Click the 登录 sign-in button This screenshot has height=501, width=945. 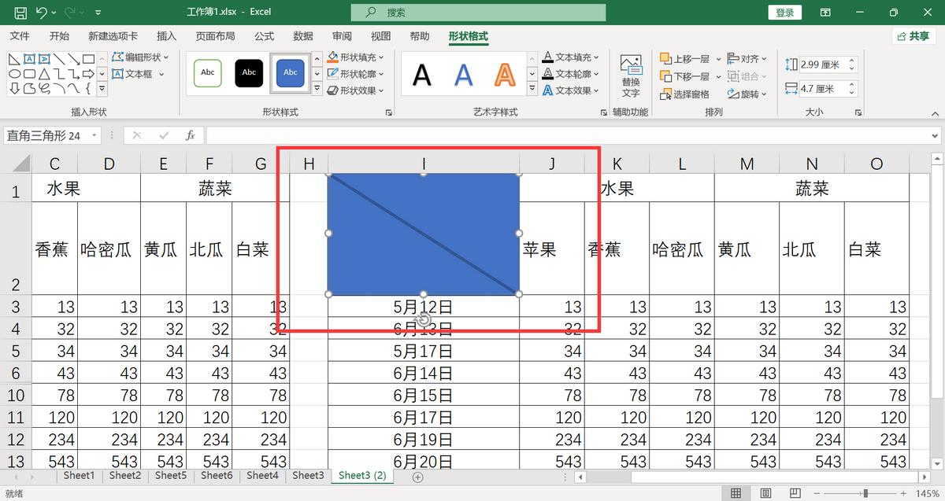coord(784,12)
